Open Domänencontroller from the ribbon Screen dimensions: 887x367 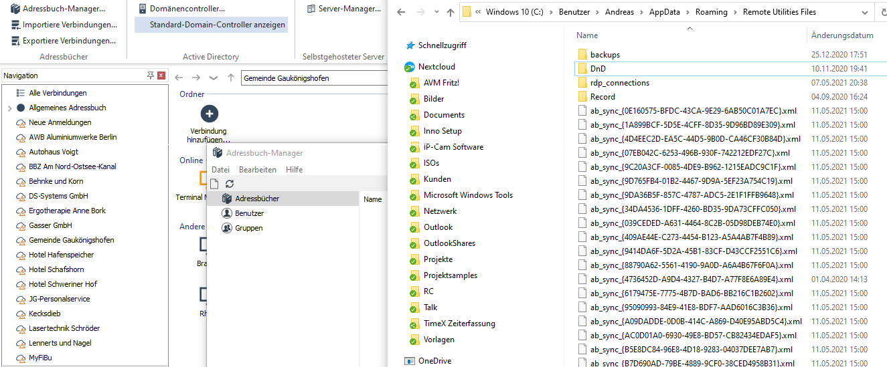tap(181, 9)
